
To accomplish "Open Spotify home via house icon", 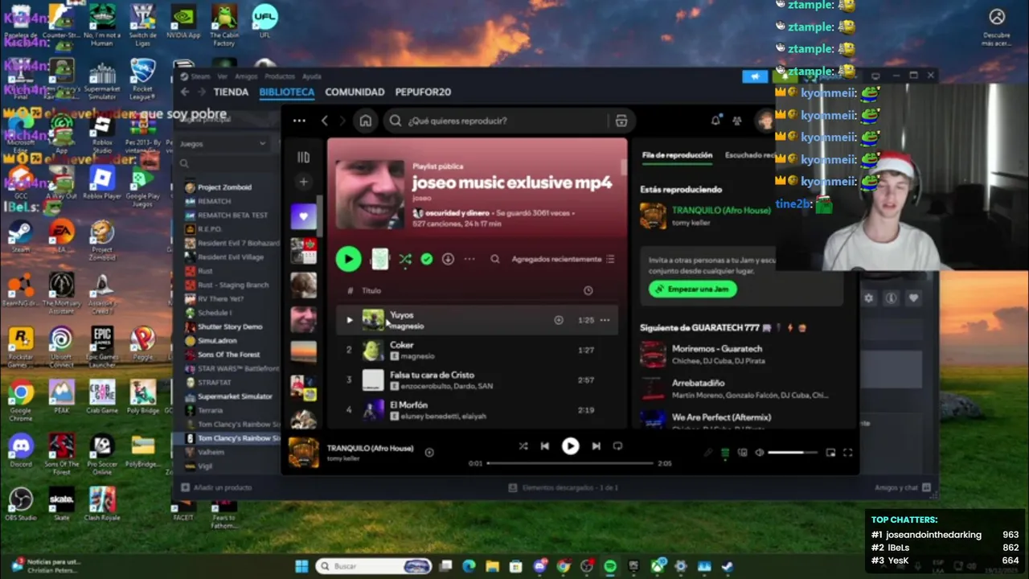I will pos(366,121).
